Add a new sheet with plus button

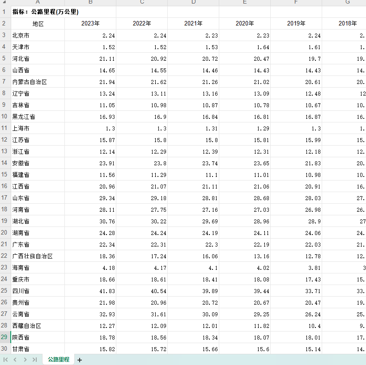(80, 360)
